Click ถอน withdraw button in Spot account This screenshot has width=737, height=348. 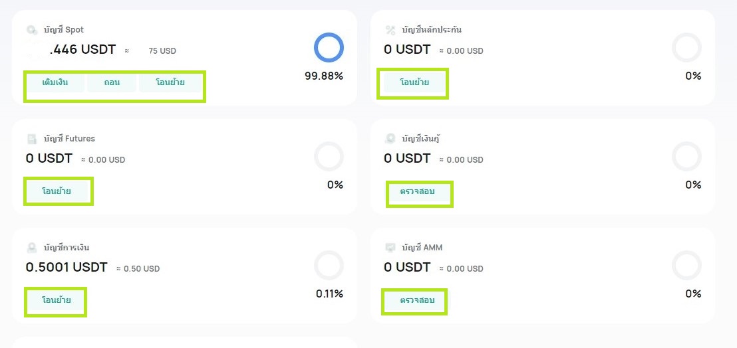(x=111, y=83)
